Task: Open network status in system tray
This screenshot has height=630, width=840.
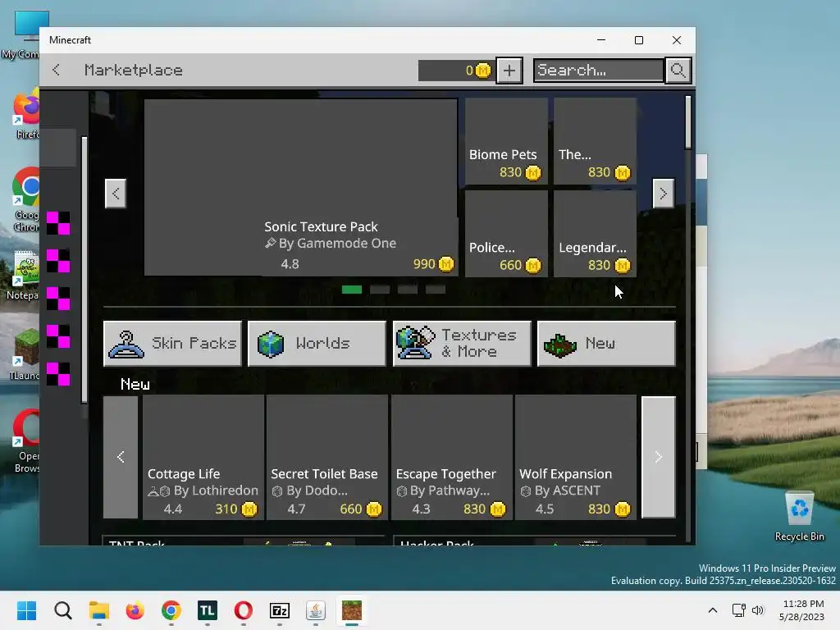Action: [x=739, y=610]
